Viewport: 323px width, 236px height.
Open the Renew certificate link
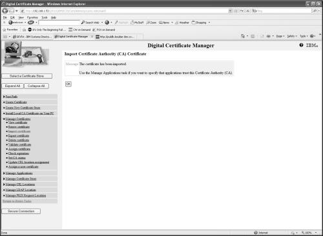point(19,127)
